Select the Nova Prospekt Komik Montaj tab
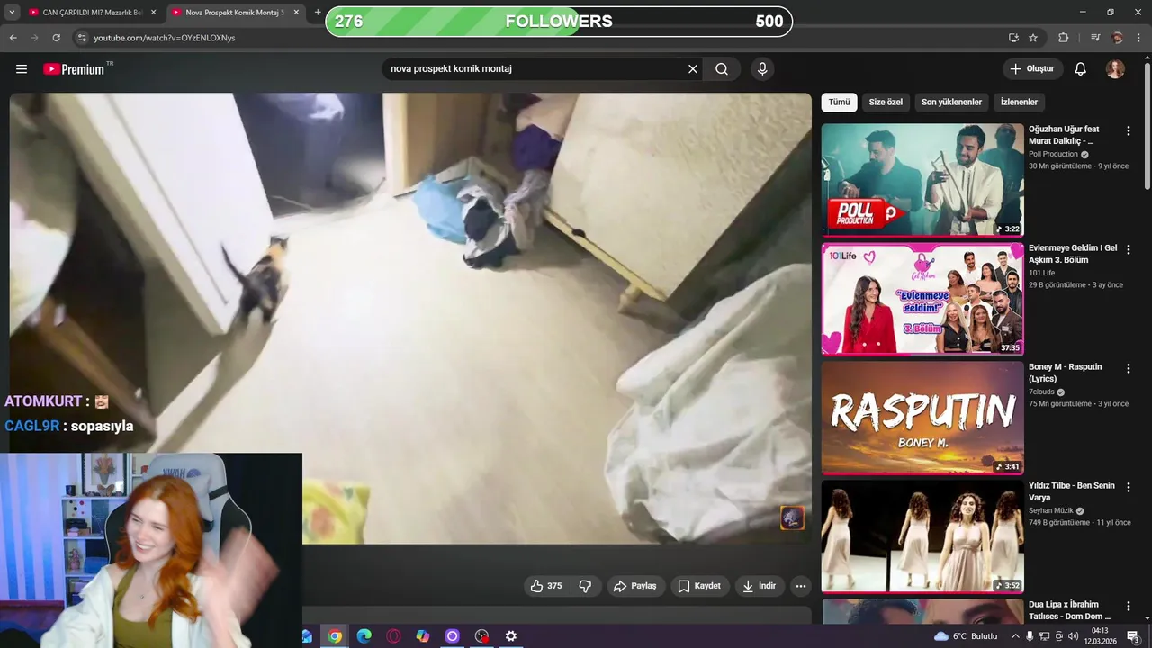1152x648 pixels. click(x=232, y=13)
